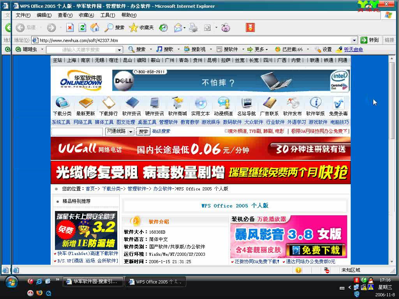The height and width of the screenshot is (299, 399).
Task: Open the 收藏(A) menu
Action: 86,15
